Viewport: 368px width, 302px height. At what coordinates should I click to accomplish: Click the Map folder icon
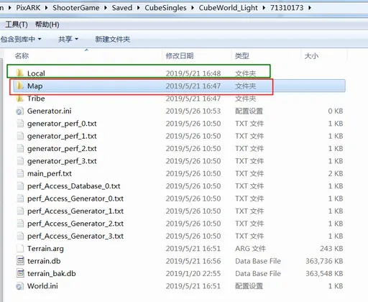pos(20,86)
